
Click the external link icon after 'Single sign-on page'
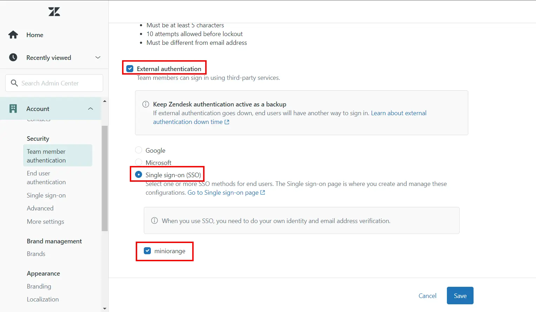pyautogui.click(x=262, y=193)
